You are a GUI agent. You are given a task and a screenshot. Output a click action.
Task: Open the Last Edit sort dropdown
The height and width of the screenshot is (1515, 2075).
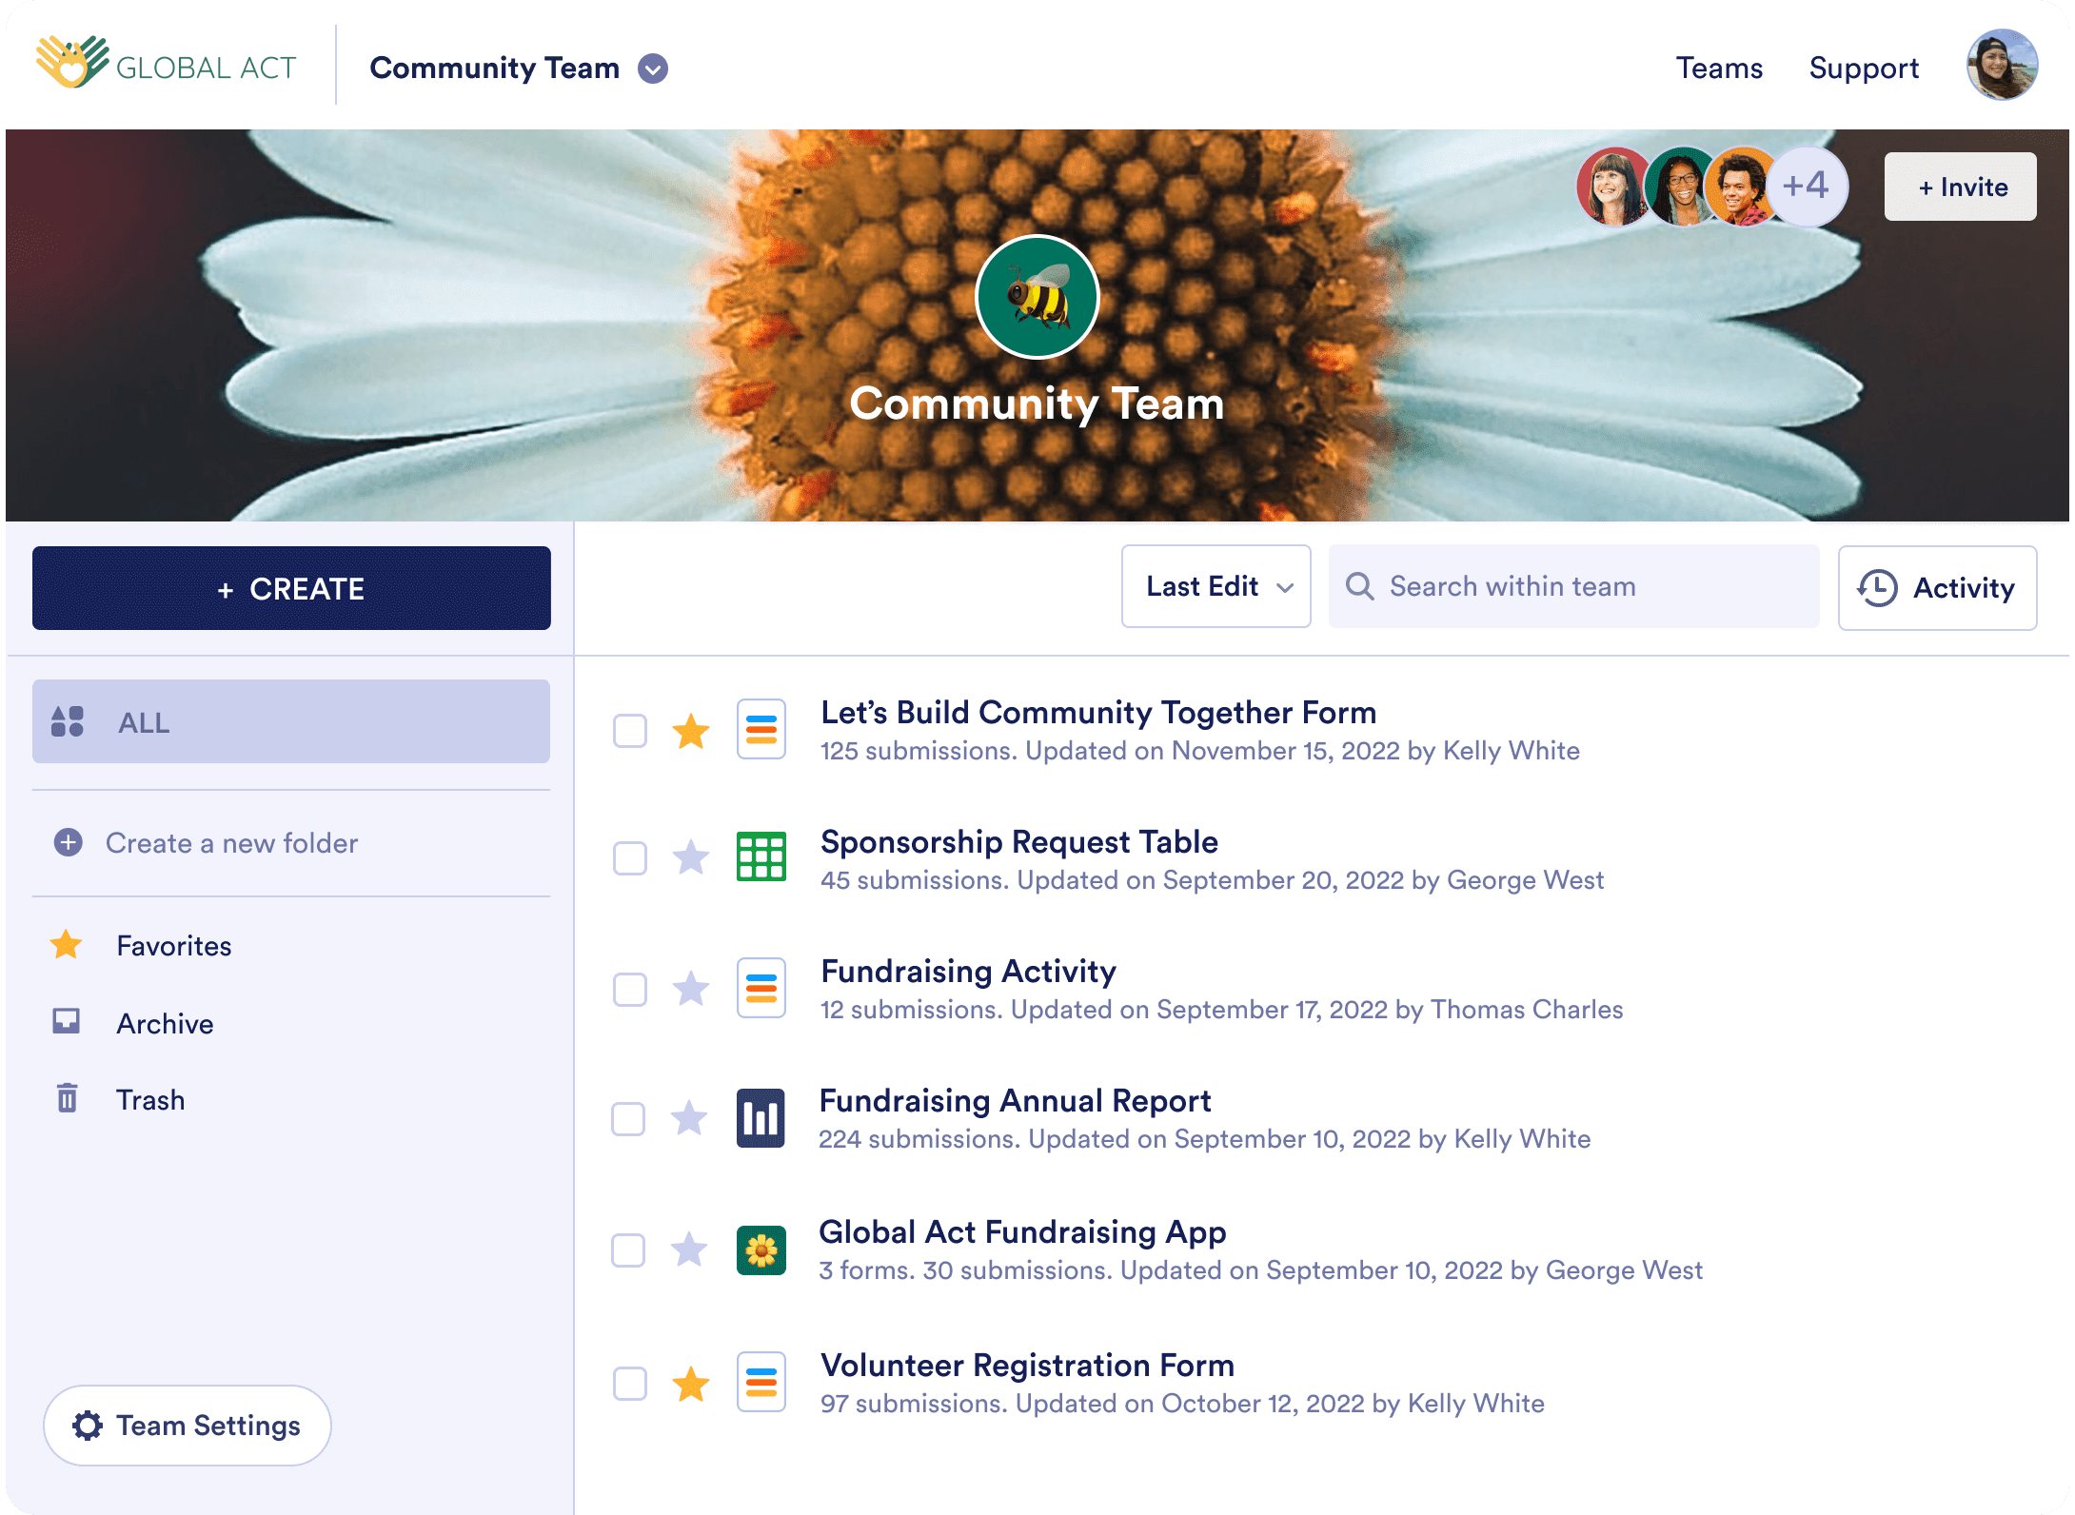pos(1215,586)
